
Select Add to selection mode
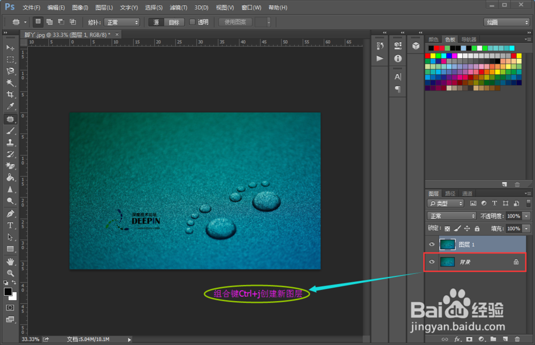tap(49, 22)
